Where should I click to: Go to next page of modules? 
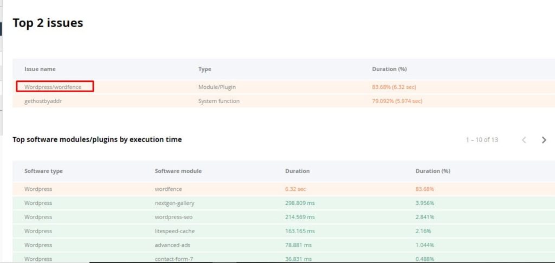coord(544,140)
